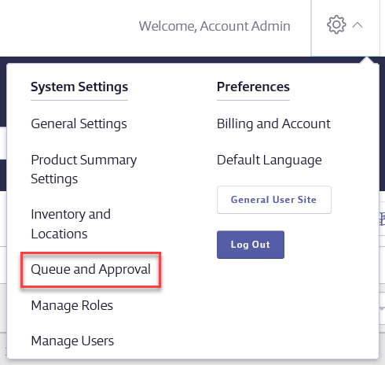This screenshot has width=385, height=365.
Task: Click the Log Out button
Action: [x=251, y=245]
